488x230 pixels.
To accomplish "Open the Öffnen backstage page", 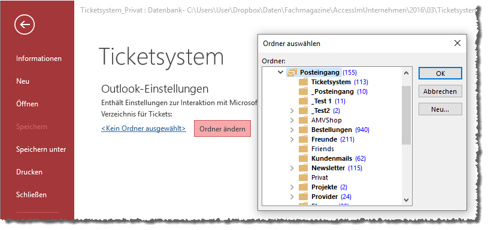I will point(27,104).
